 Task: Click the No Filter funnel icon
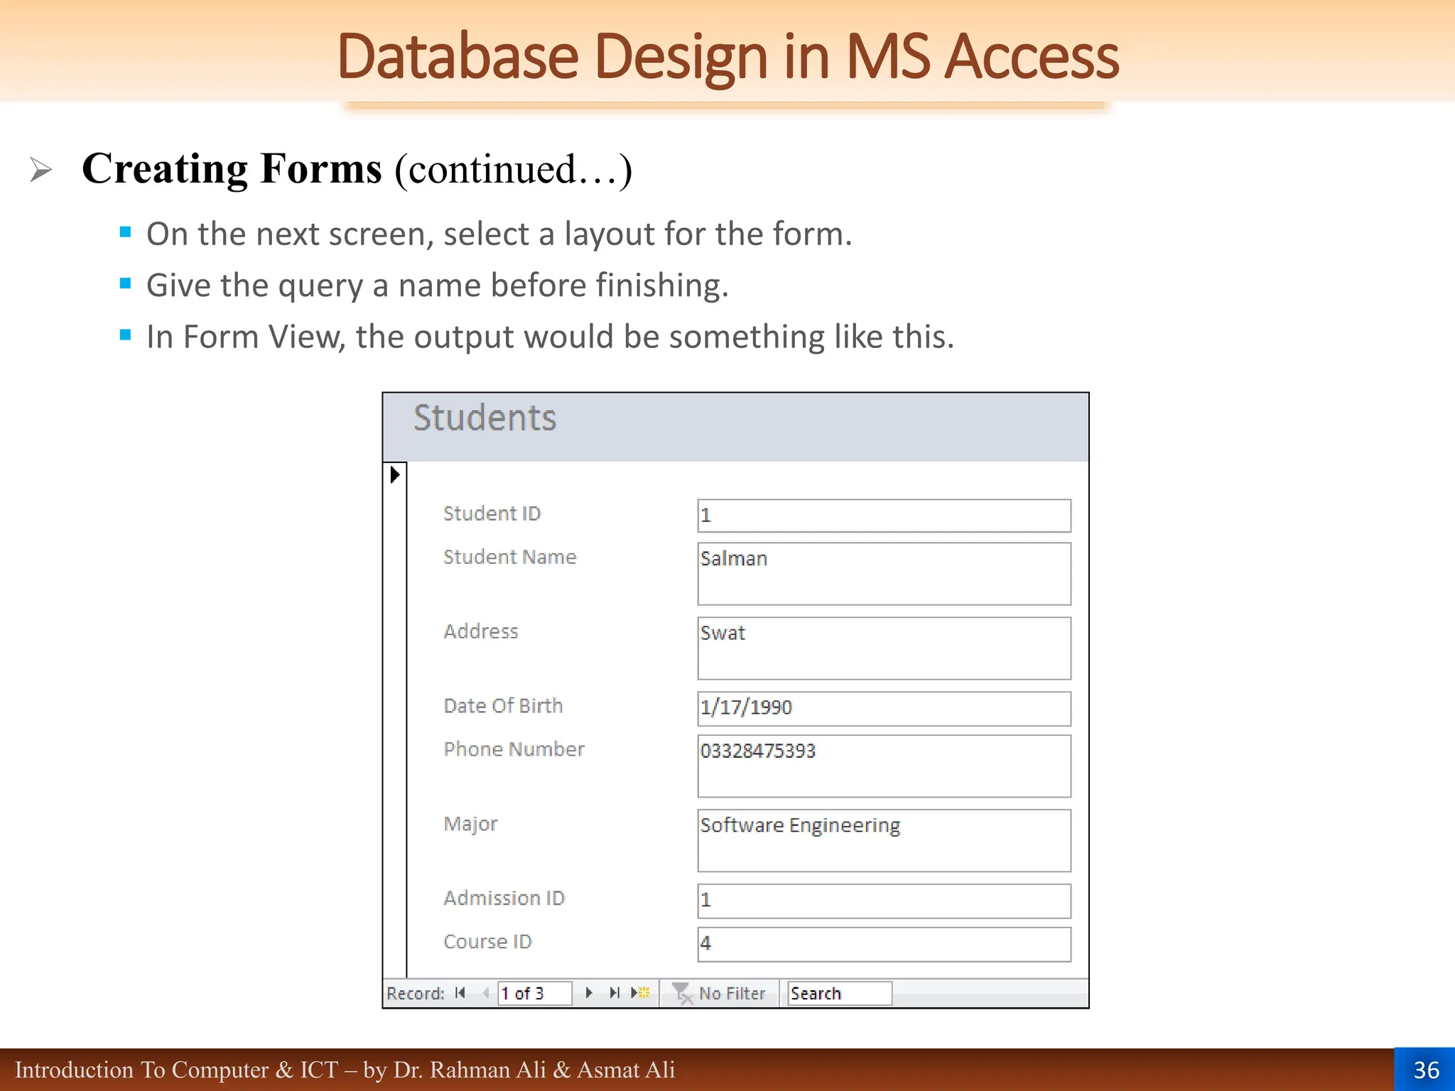click(x=682, y=993)
